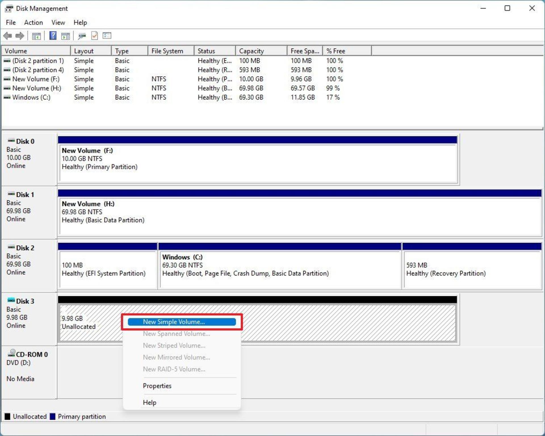The image size is (545, 436).
Task: Click the Back arrow toolbar icon
Action: pyautogui.click(x=8, y=36)
